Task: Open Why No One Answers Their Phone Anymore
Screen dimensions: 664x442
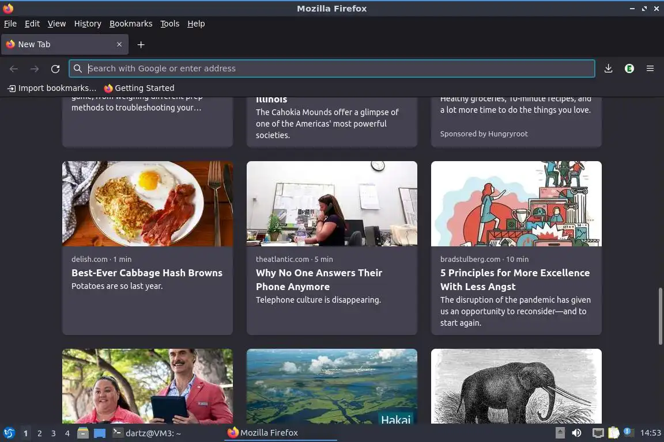Action: (319, 280)
